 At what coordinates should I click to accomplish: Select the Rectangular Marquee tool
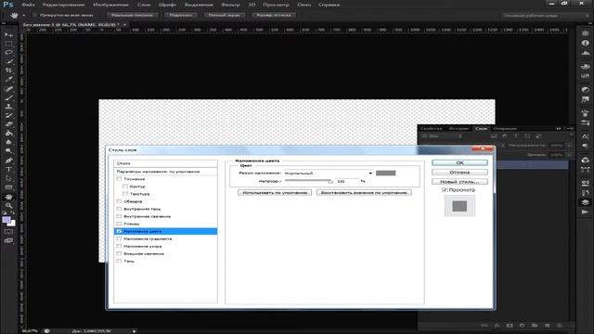(x=8, y=44)
